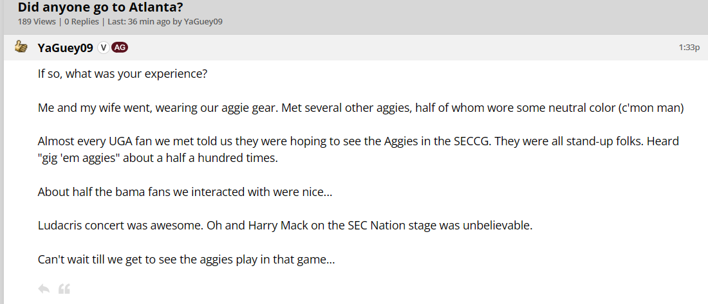Click the 0 Replies count
The height and width of the screenshot is (304, 708).
point(81,22)
